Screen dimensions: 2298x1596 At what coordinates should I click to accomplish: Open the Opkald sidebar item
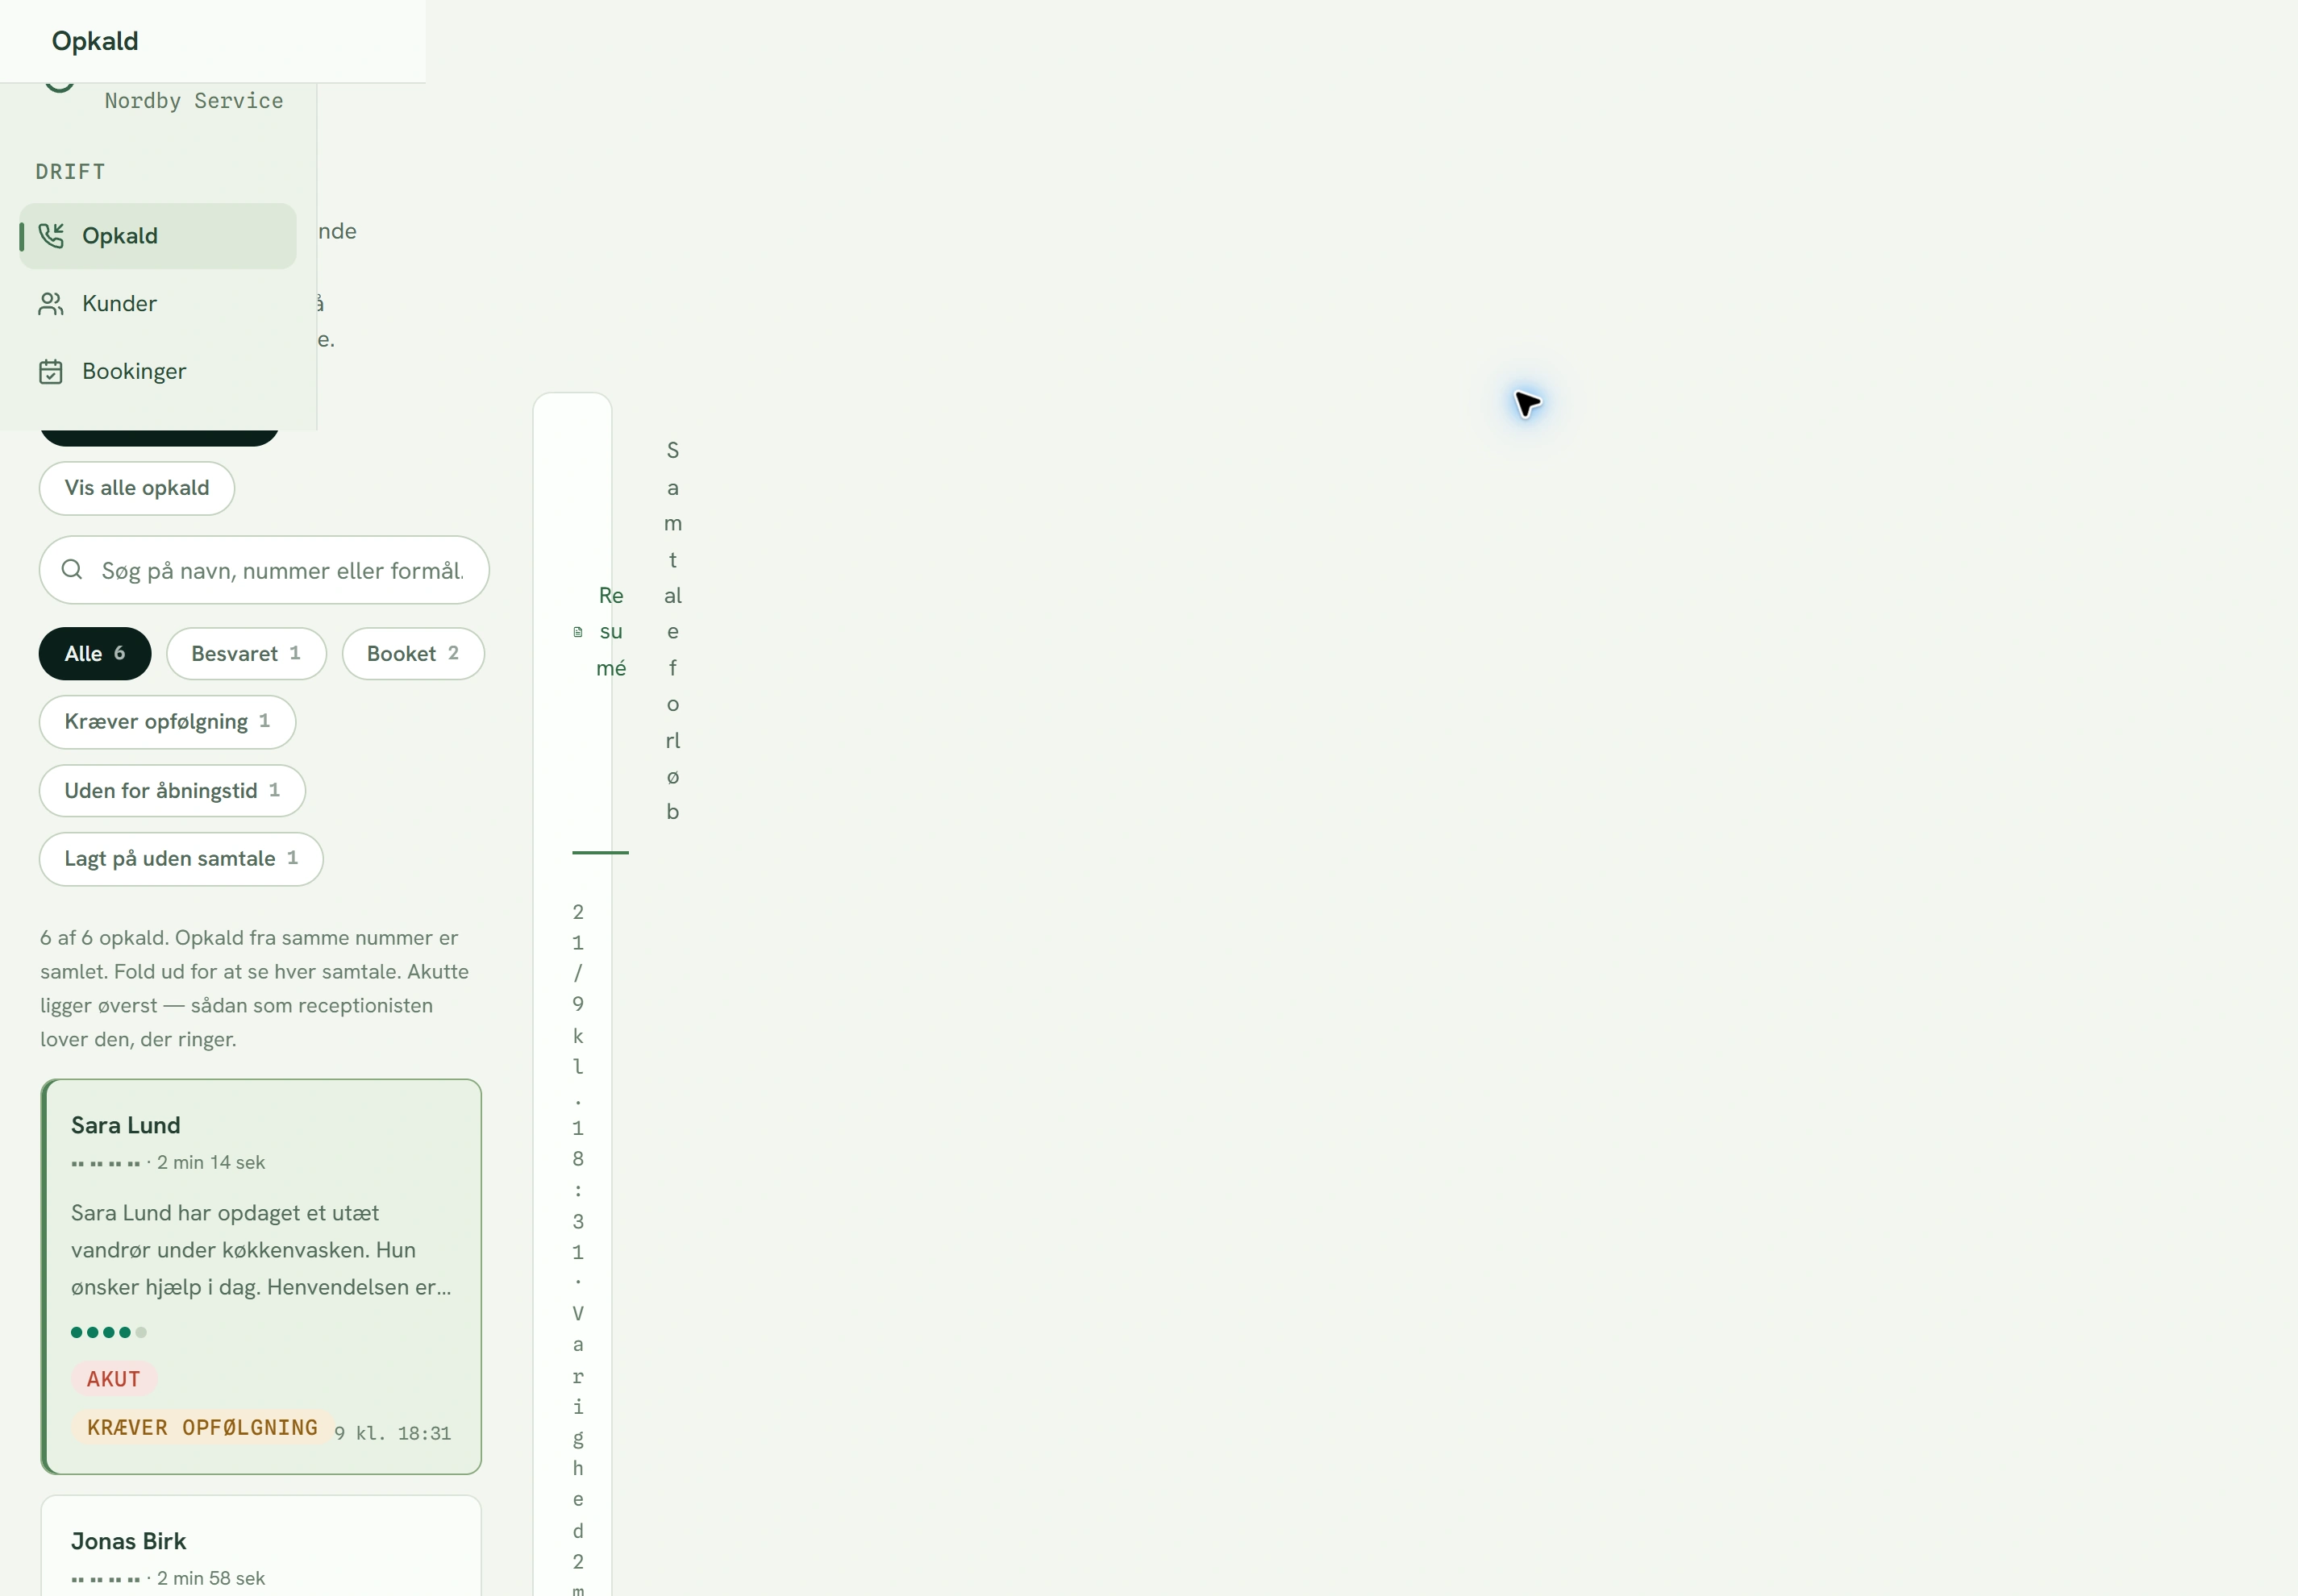point(158,236)
